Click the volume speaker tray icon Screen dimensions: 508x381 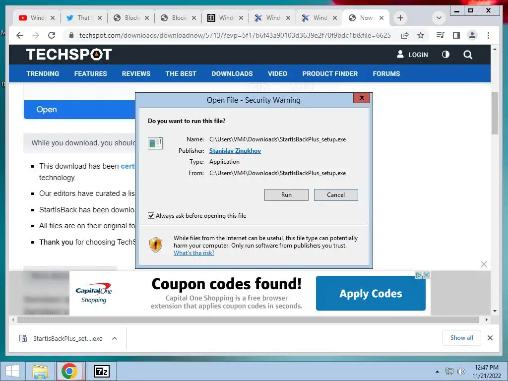[x=461, y=371]
